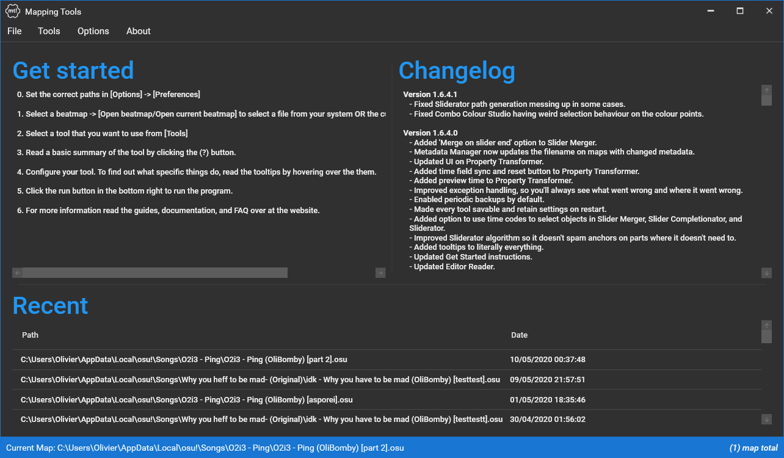Click step 0 about setting correct paths
Viewport: 784px width, 458px height.
point(109,95)
